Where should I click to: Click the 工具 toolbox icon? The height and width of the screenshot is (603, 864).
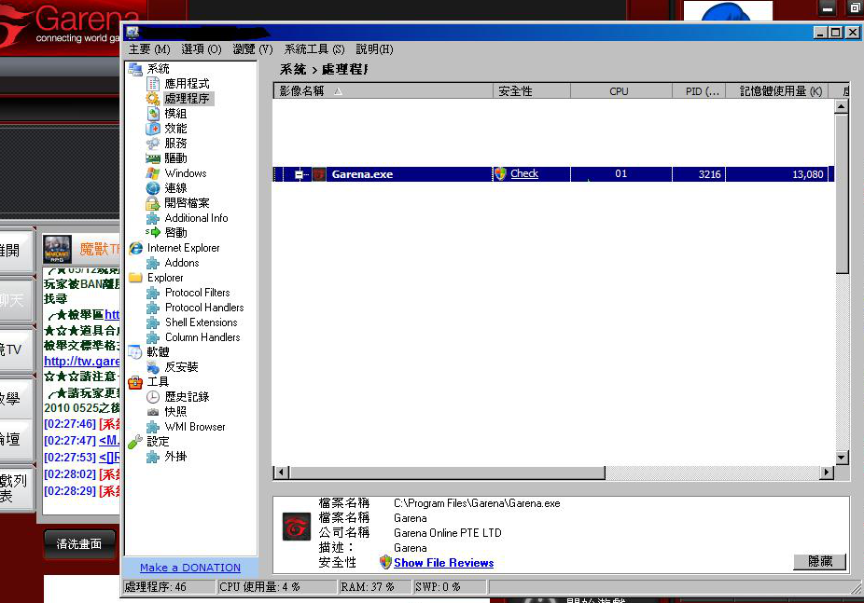tap(135, 382)
